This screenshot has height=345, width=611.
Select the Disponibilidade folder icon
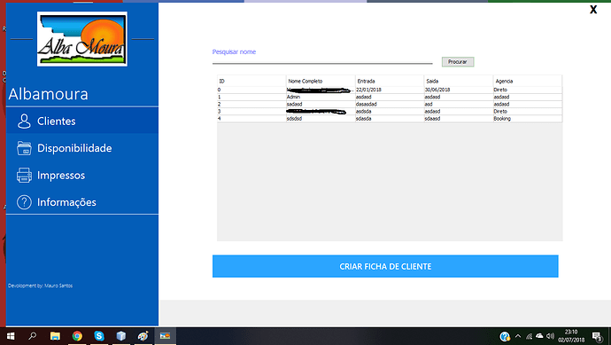point(24,148)
